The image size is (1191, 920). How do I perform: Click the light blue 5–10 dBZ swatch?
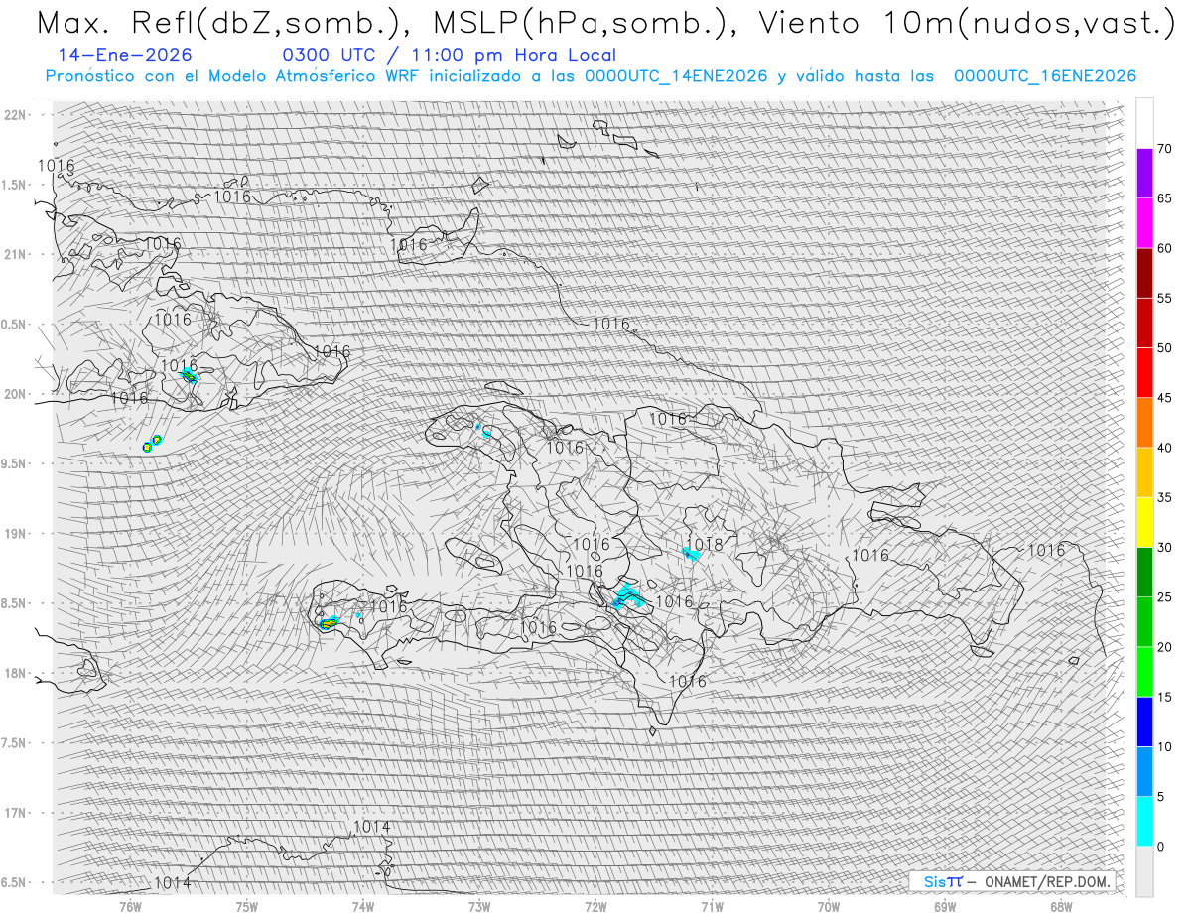[1144, 771]
